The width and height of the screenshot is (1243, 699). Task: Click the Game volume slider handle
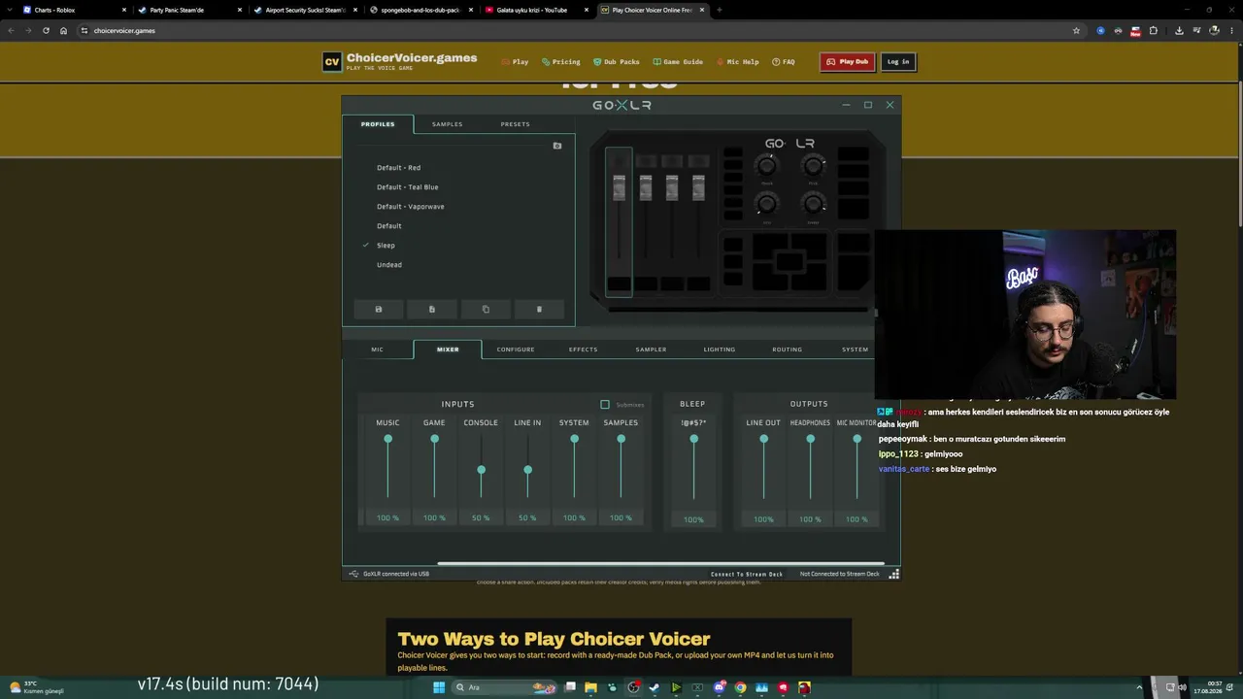click(434, 439)
